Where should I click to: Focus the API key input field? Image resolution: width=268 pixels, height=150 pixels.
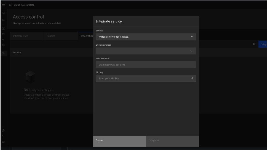142,79
